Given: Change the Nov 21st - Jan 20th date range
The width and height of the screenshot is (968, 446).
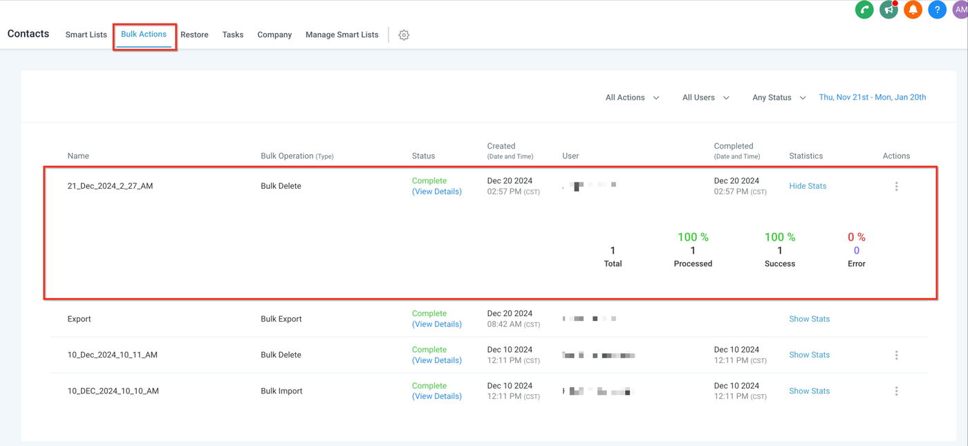Looking at the screenshot, I should pyautogui.click(x=872, y=97).
